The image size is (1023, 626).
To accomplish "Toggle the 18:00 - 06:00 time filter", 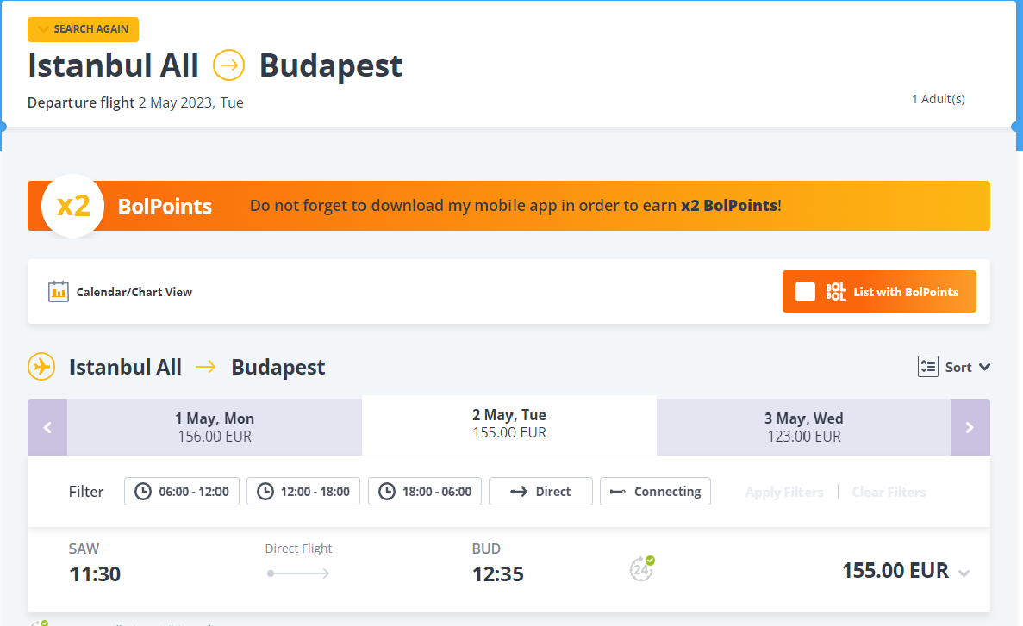I will click(425, 492).
